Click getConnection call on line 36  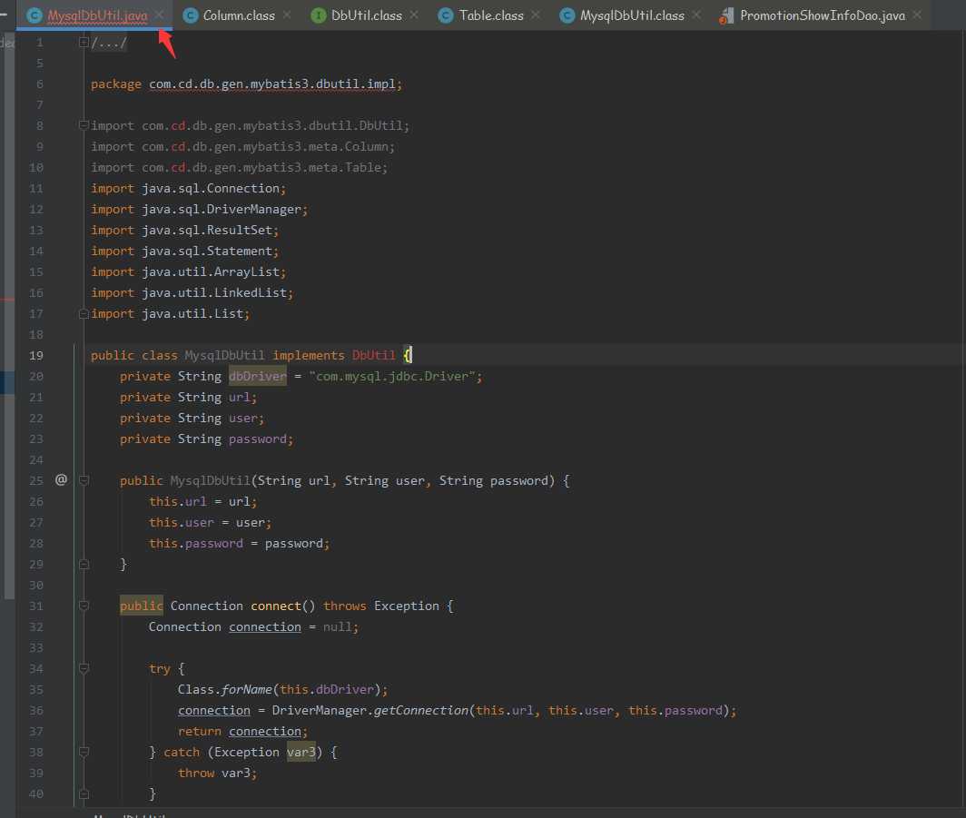click(x=420, y=711)
